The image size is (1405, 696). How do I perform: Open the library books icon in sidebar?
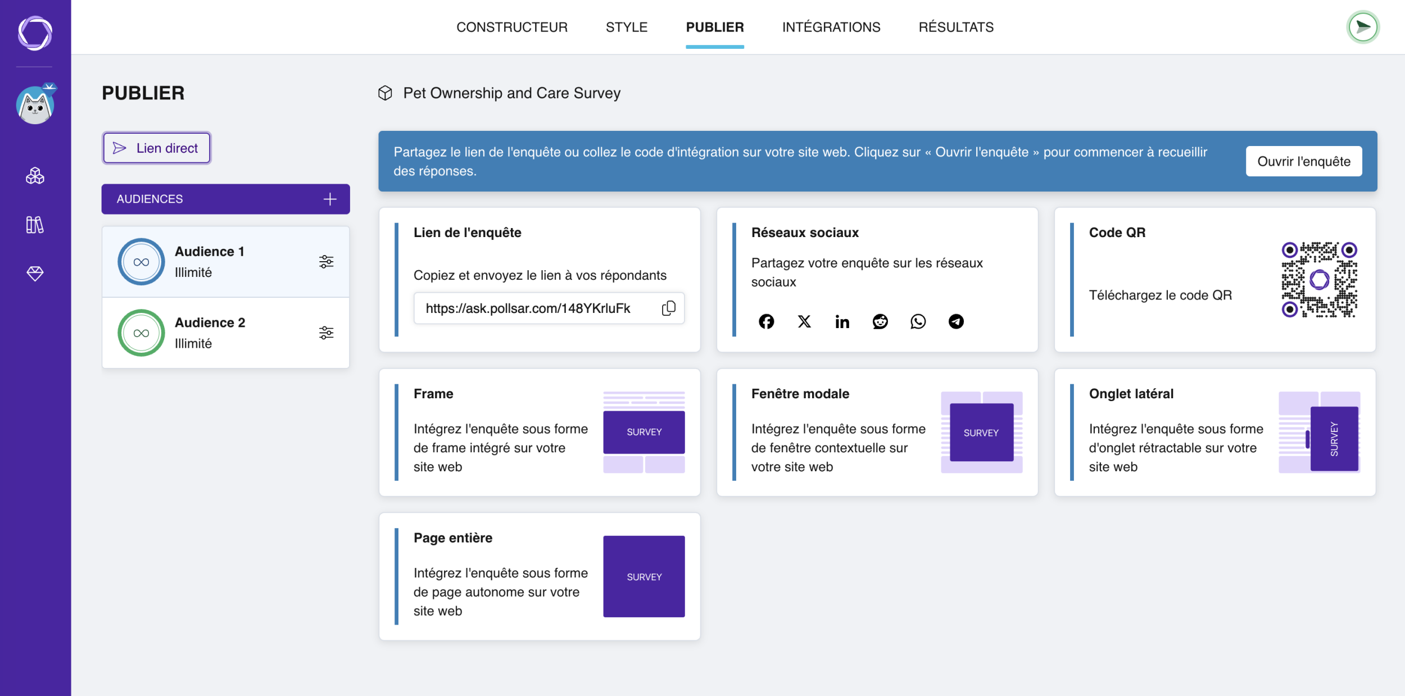pyautogui.click(x=35, y=225)
